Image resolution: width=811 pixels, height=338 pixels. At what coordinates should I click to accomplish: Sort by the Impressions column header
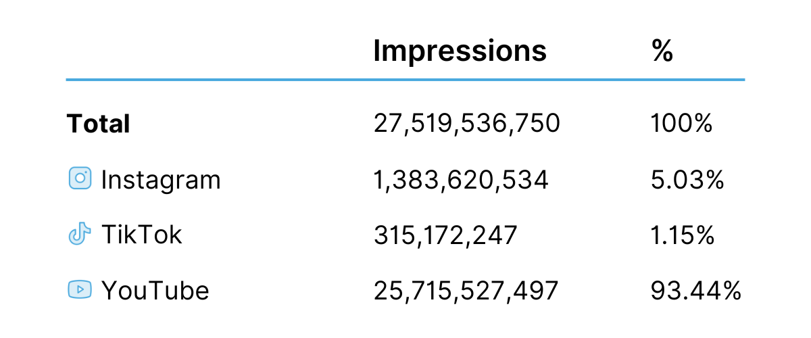coord(460,51)
